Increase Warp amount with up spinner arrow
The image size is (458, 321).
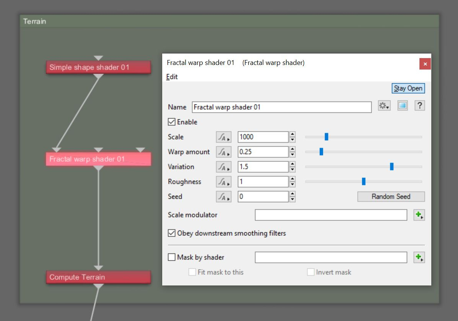pyautogui.click(x=292, y=149)
